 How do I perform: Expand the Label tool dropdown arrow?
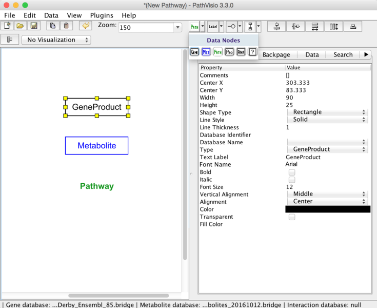point(221,27)
